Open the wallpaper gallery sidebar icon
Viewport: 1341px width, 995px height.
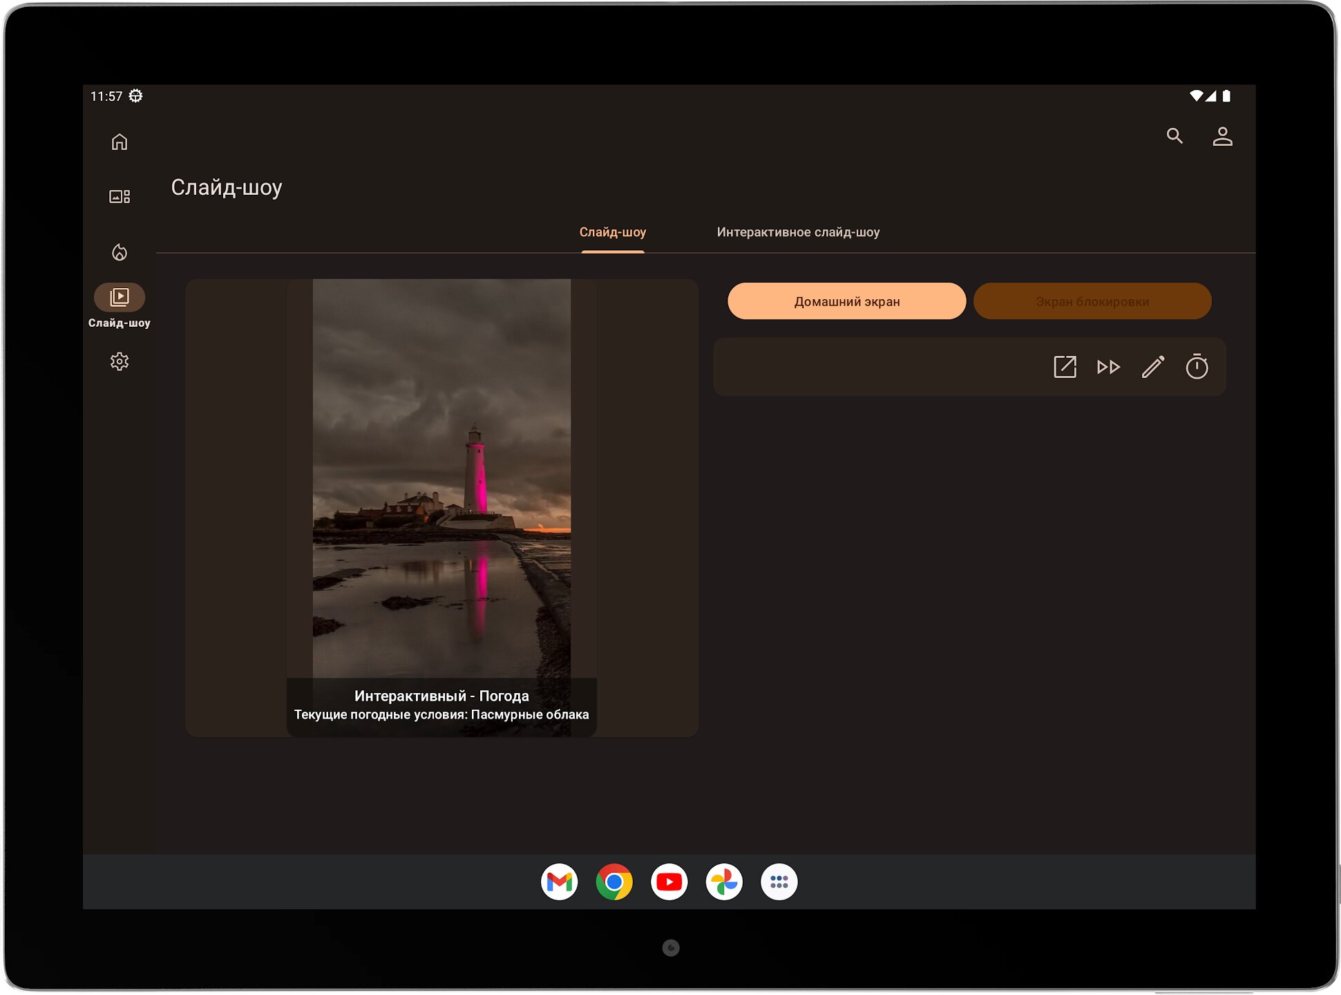coord(120,197)
